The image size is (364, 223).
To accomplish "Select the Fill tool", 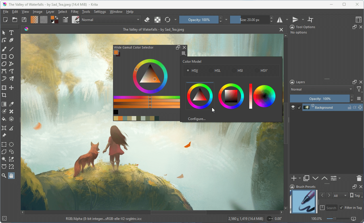I will (x=4, y=119).
